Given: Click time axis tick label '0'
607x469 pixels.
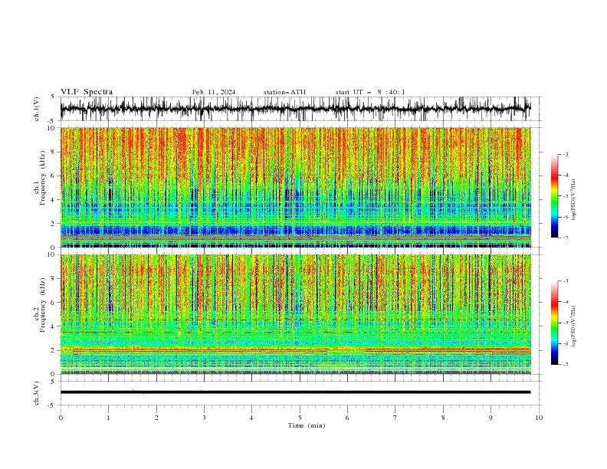Looking at the screenshot, I should point(61,418).
